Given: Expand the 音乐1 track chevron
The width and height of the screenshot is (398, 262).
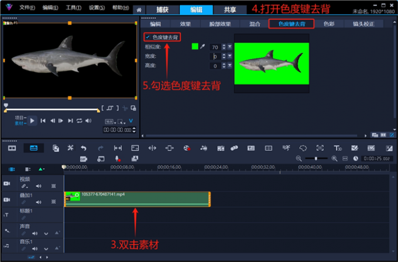Looking at the screenshot, I should [46, 249].
